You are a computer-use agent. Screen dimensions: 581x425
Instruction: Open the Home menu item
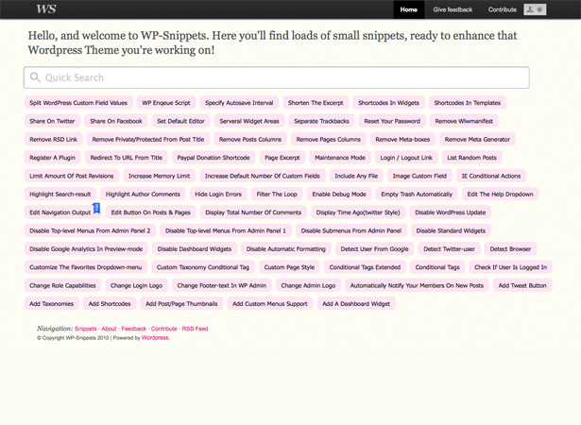click(409, 9)
